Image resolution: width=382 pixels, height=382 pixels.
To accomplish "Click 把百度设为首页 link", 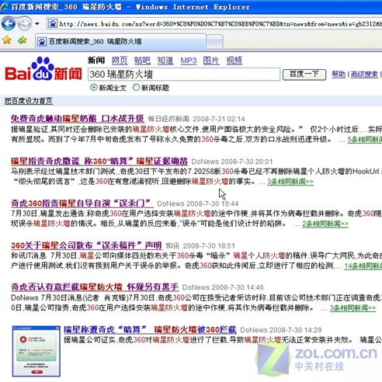I will coord(29,101).
